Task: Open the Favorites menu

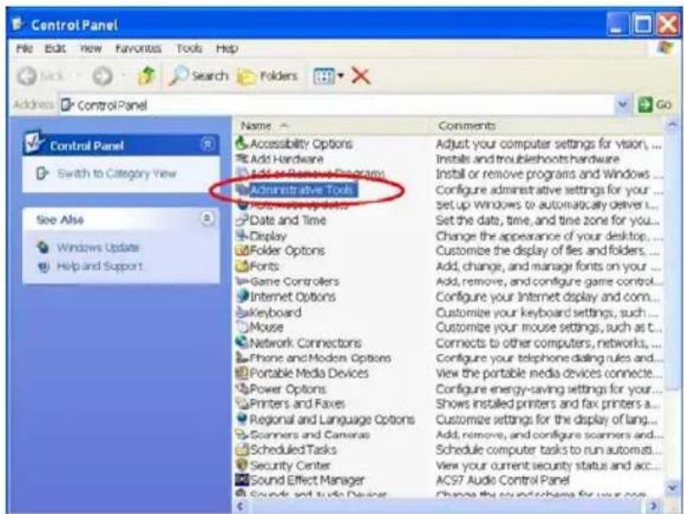Action: coord(138,48)
